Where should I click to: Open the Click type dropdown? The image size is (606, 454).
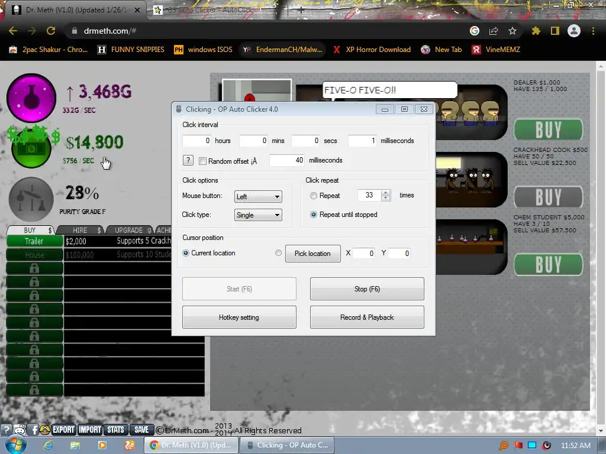tap(258, 215)
